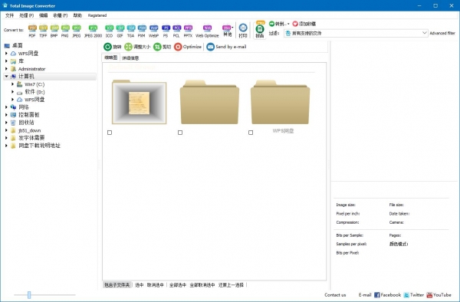Expand the WPS网盘 node under 桌面
Image resolution: width=460 pixels, height=302 pixels.
click(x=6, y=54)
